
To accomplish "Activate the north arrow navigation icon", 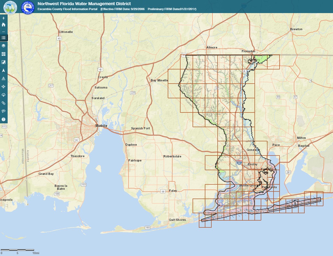I will coord(4,70).
